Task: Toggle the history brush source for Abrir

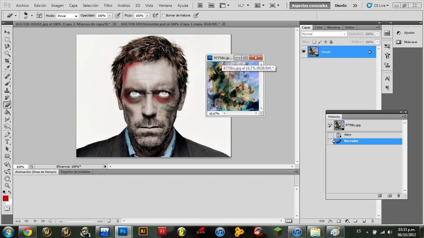Action: point(330,135)
